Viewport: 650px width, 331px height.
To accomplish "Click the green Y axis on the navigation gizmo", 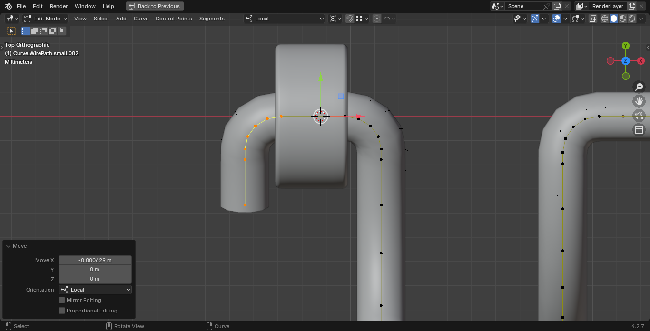I will 626,46.
